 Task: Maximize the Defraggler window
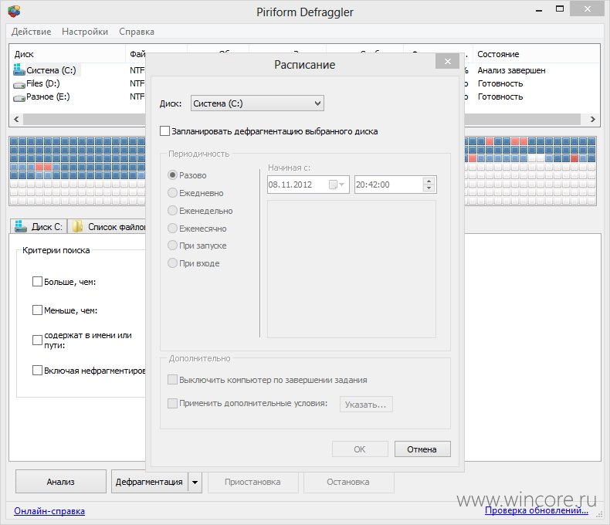560,9
